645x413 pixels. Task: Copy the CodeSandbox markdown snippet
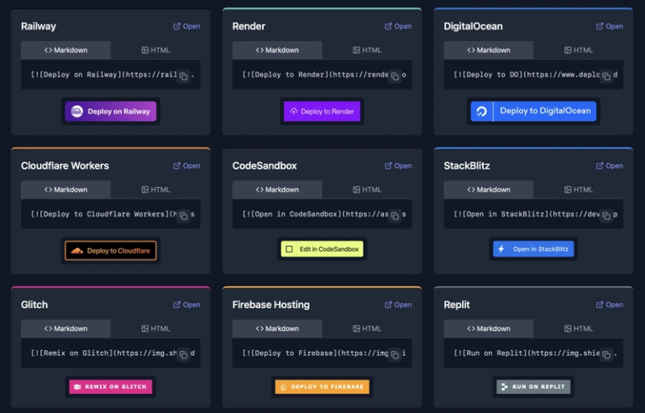(x=395, y=216)
